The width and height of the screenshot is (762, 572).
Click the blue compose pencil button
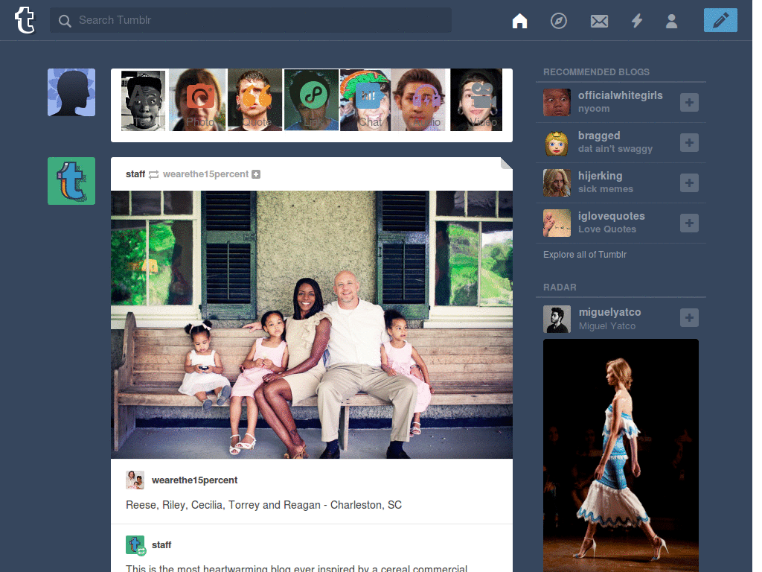tap(720, 20)
